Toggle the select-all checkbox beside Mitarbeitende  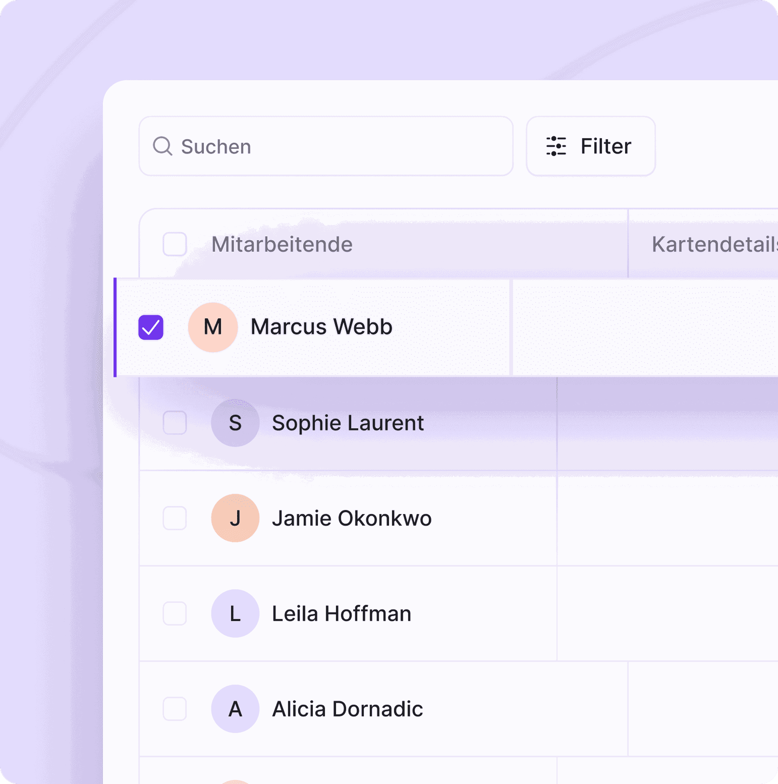(x=175, y=244)
